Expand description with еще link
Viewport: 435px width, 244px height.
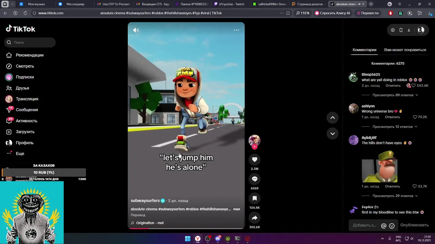[x=237, y=209]
